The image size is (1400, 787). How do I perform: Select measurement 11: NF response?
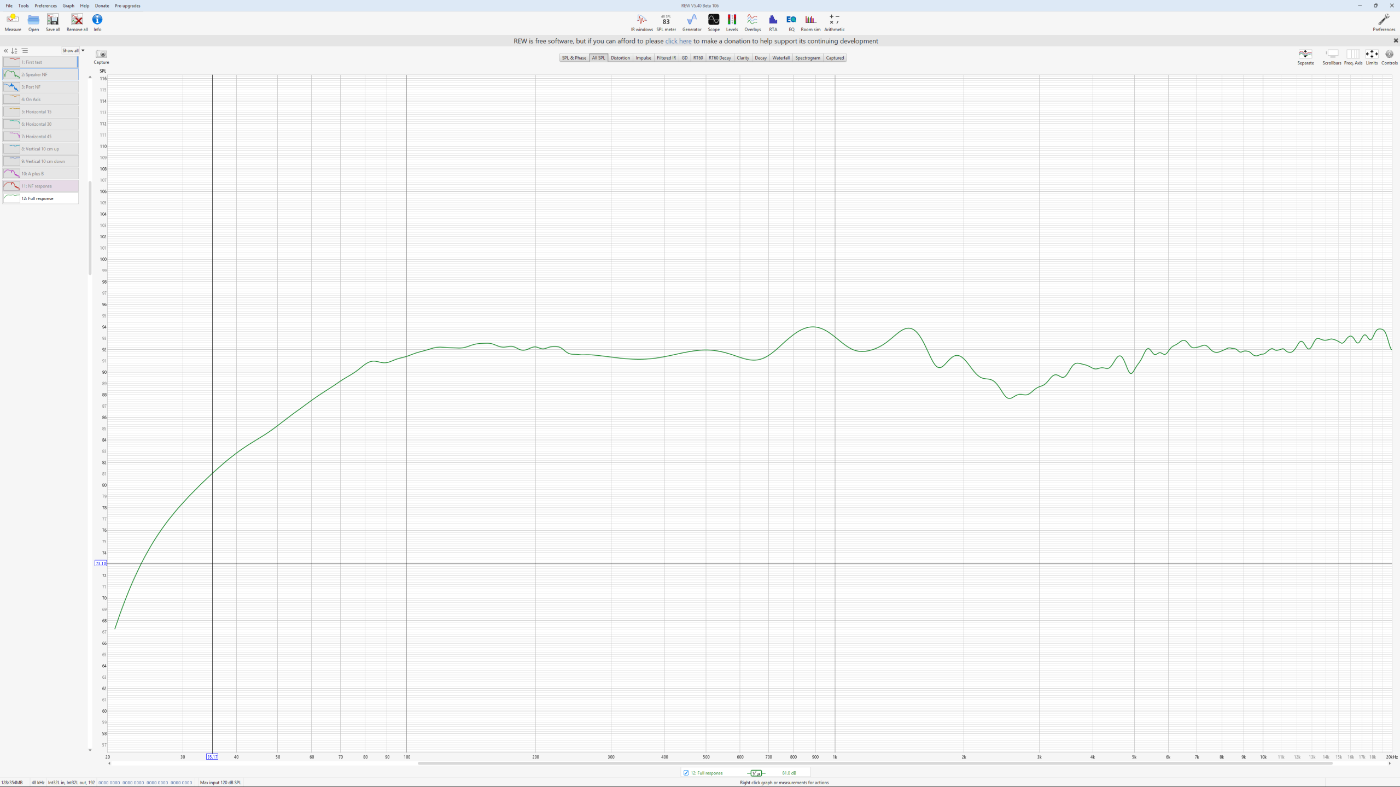(40, 186)
